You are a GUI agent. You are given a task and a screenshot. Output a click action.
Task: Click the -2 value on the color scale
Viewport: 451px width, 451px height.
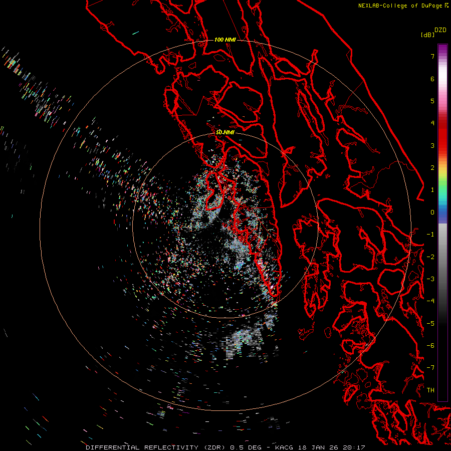[430, 257]
